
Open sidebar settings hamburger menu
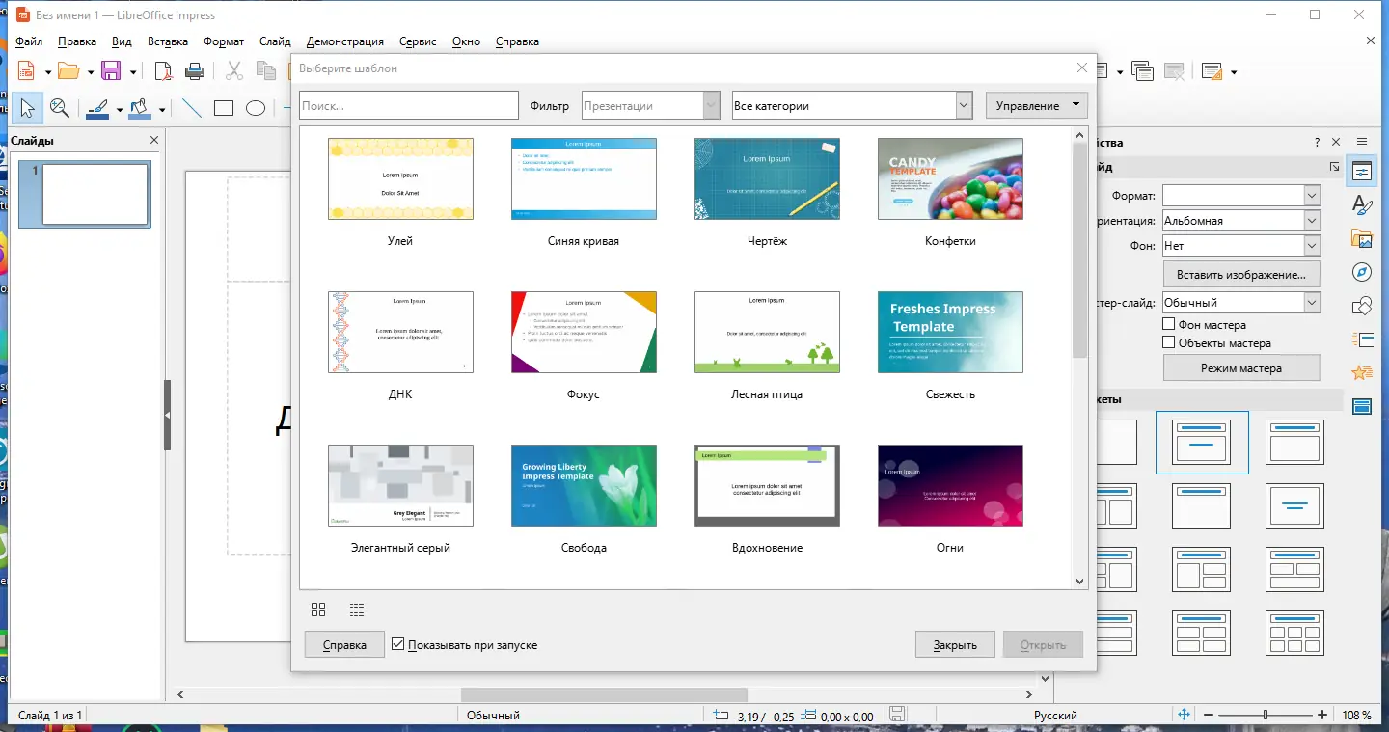[x=1362, y=142]
